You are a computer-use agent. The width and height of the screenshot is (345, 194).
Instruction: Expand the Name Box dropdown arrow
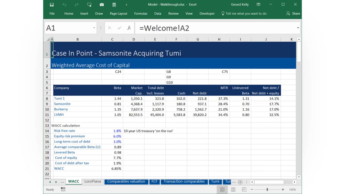(x=94, y=28)
